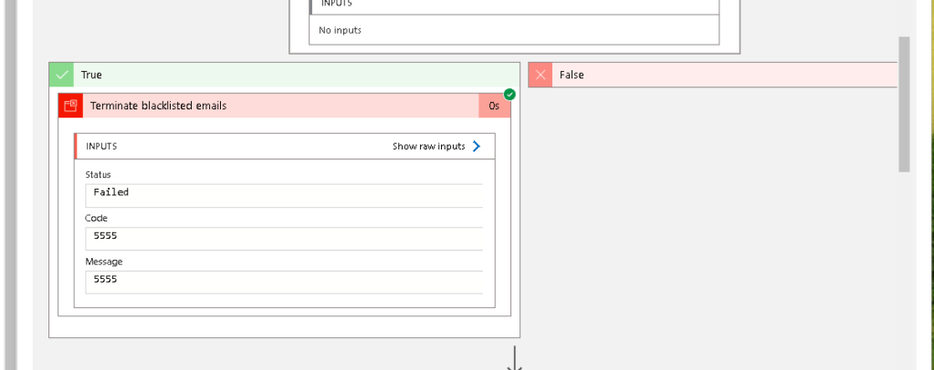Collapse the True branch header

pyautogui.click(x=284, y=75)
